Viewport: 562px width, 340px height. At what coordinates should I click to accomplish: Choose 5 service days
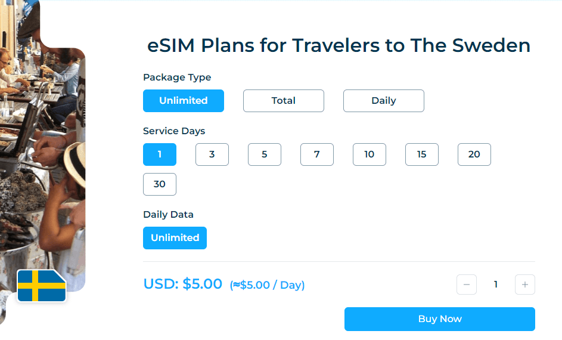pos(265,154)
